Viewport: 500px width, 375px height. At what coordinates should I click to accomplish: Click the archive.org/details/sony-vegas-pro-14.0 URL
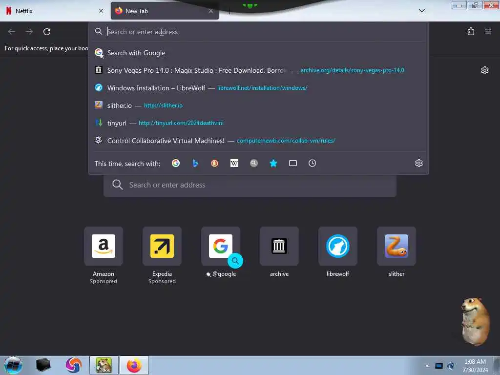(x=353, y=70)
